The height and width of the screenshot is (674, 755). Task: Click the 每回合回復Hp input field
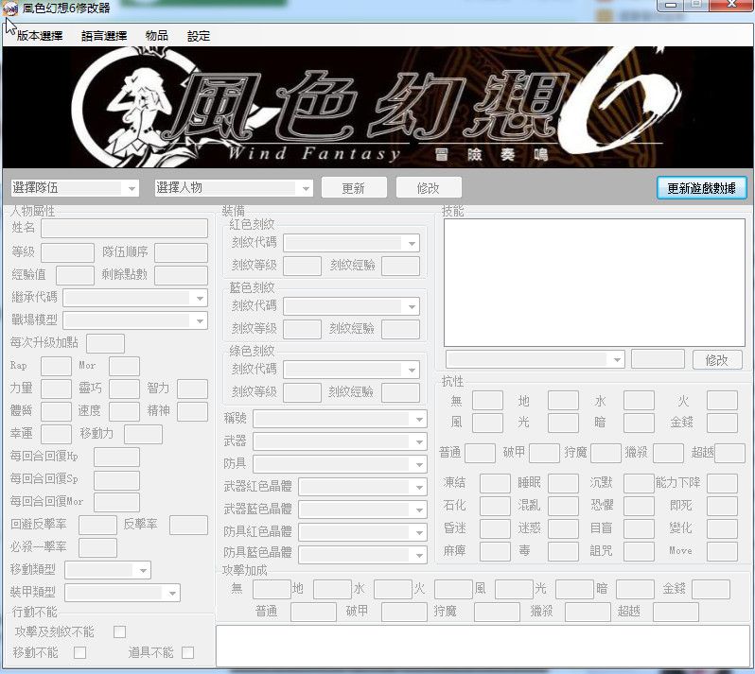116,457
